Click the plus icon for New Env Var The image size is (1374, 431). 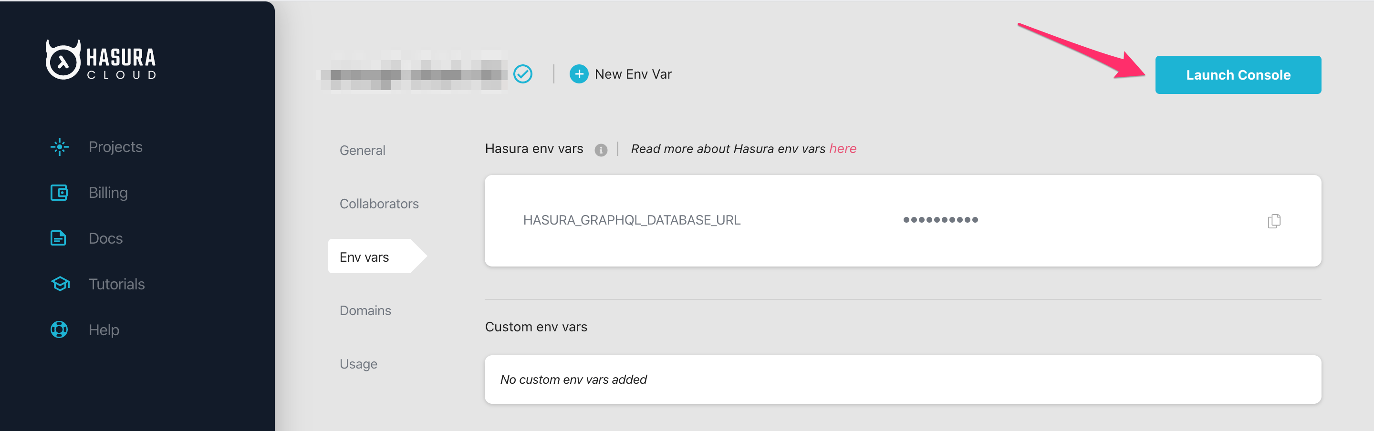click(x=579, y=74)
